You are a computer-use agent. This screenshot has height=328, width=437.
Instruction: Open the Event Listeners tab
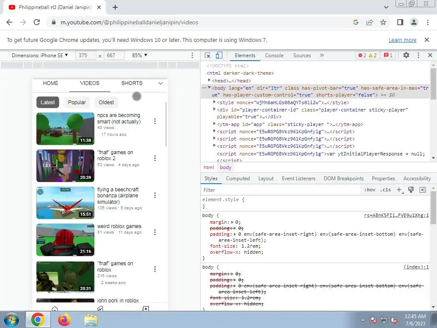298,179
